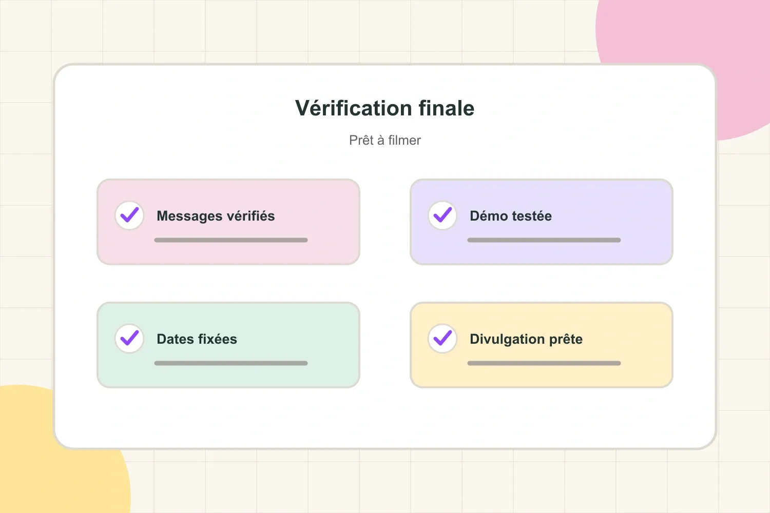Click the Prêt à filmer subtitle

pos(385,140)
